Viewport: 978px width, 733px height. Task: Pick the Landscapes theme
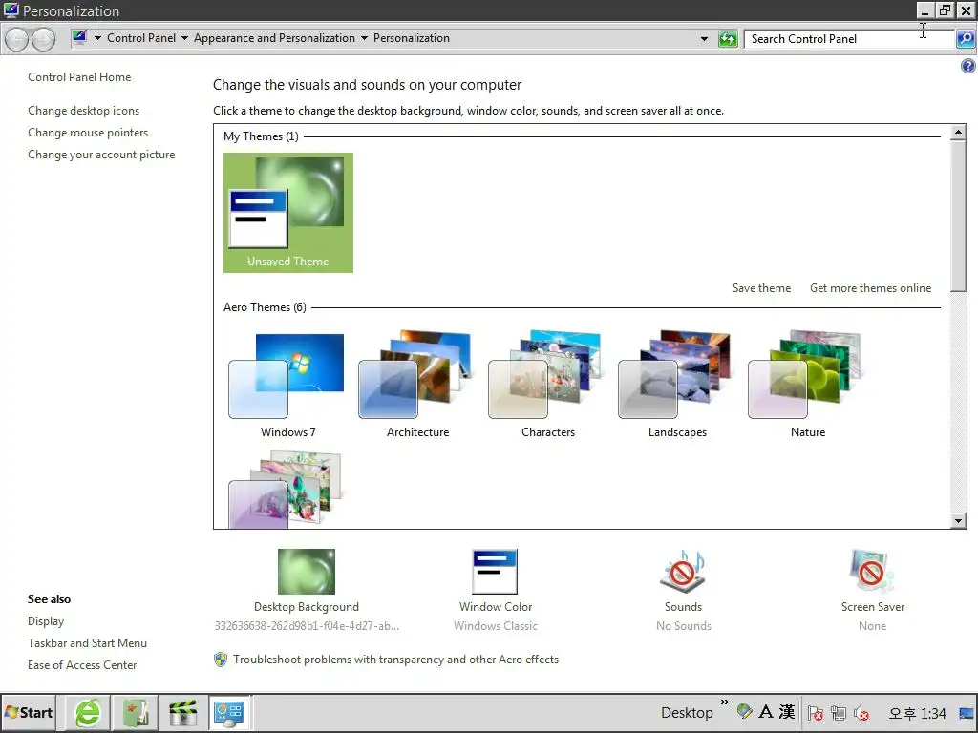click(x=677, y=385)
